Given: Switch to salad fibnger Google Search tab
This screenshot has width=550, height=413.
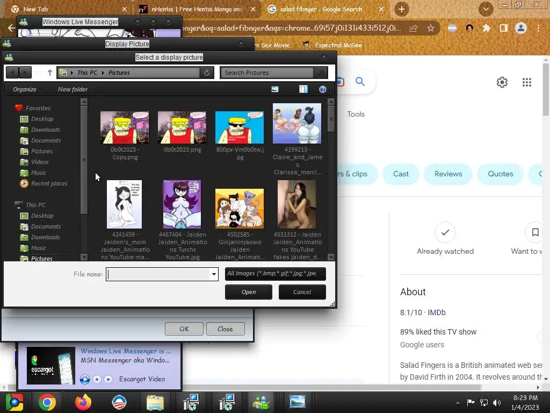Looking at the screenshot, I should click(321, 9).
